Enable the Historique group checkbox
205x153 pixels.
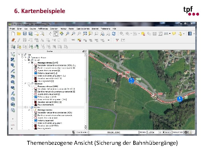(29, 84)
